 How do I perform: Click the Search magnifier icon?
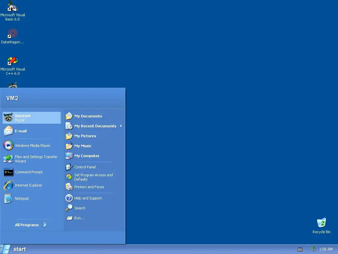[x=69, y=208]
